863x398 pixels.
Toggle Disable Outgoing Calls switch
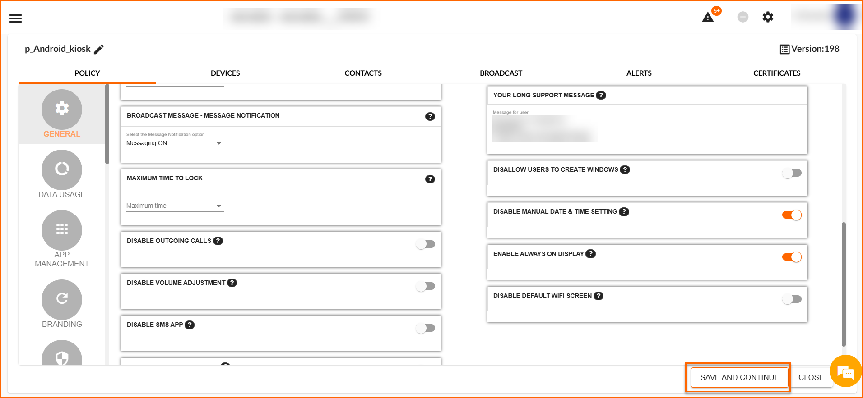pos(426,244)
